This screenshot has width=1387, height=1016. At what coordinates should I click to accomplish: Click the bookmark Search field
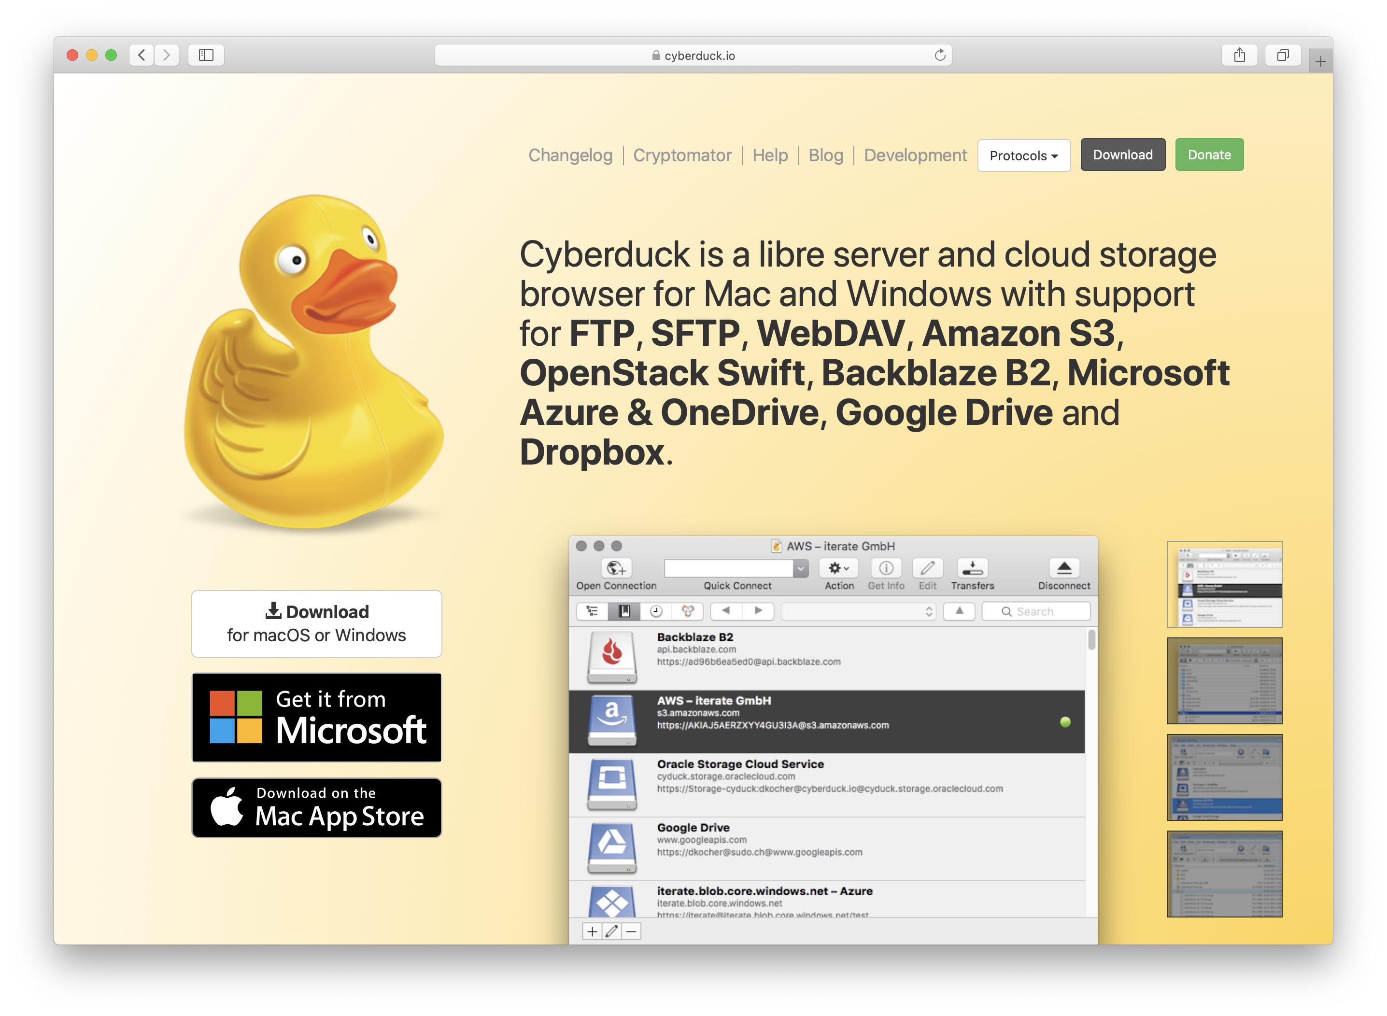1036,611
